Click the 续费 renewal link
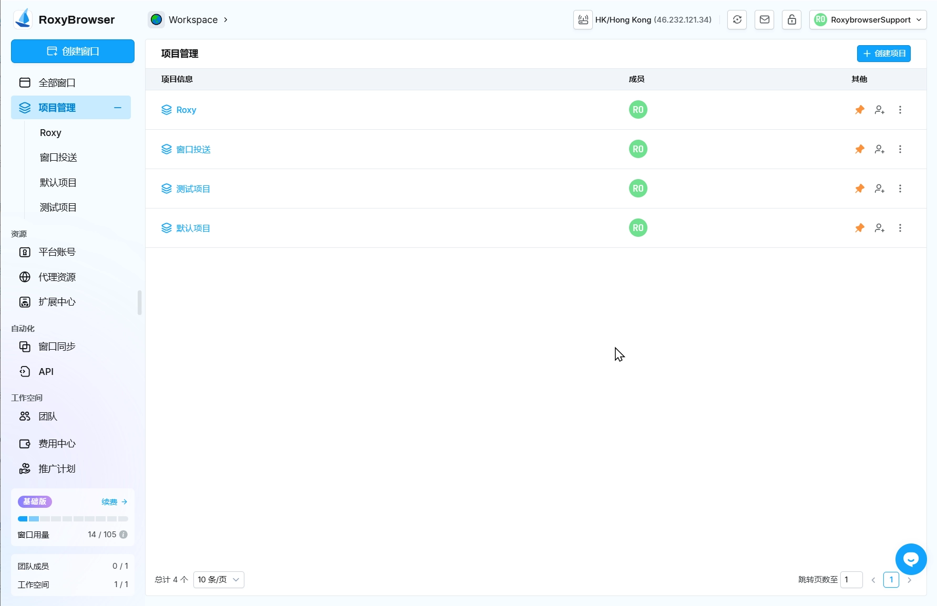The width and height of the screenshot is (937, 606). click(x=114, y=502)
